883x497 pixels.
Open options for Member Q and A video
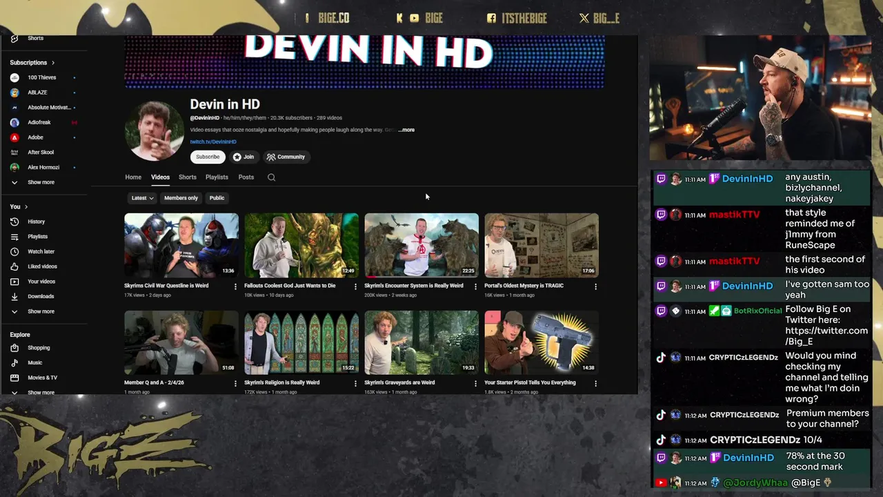(235, 383)
